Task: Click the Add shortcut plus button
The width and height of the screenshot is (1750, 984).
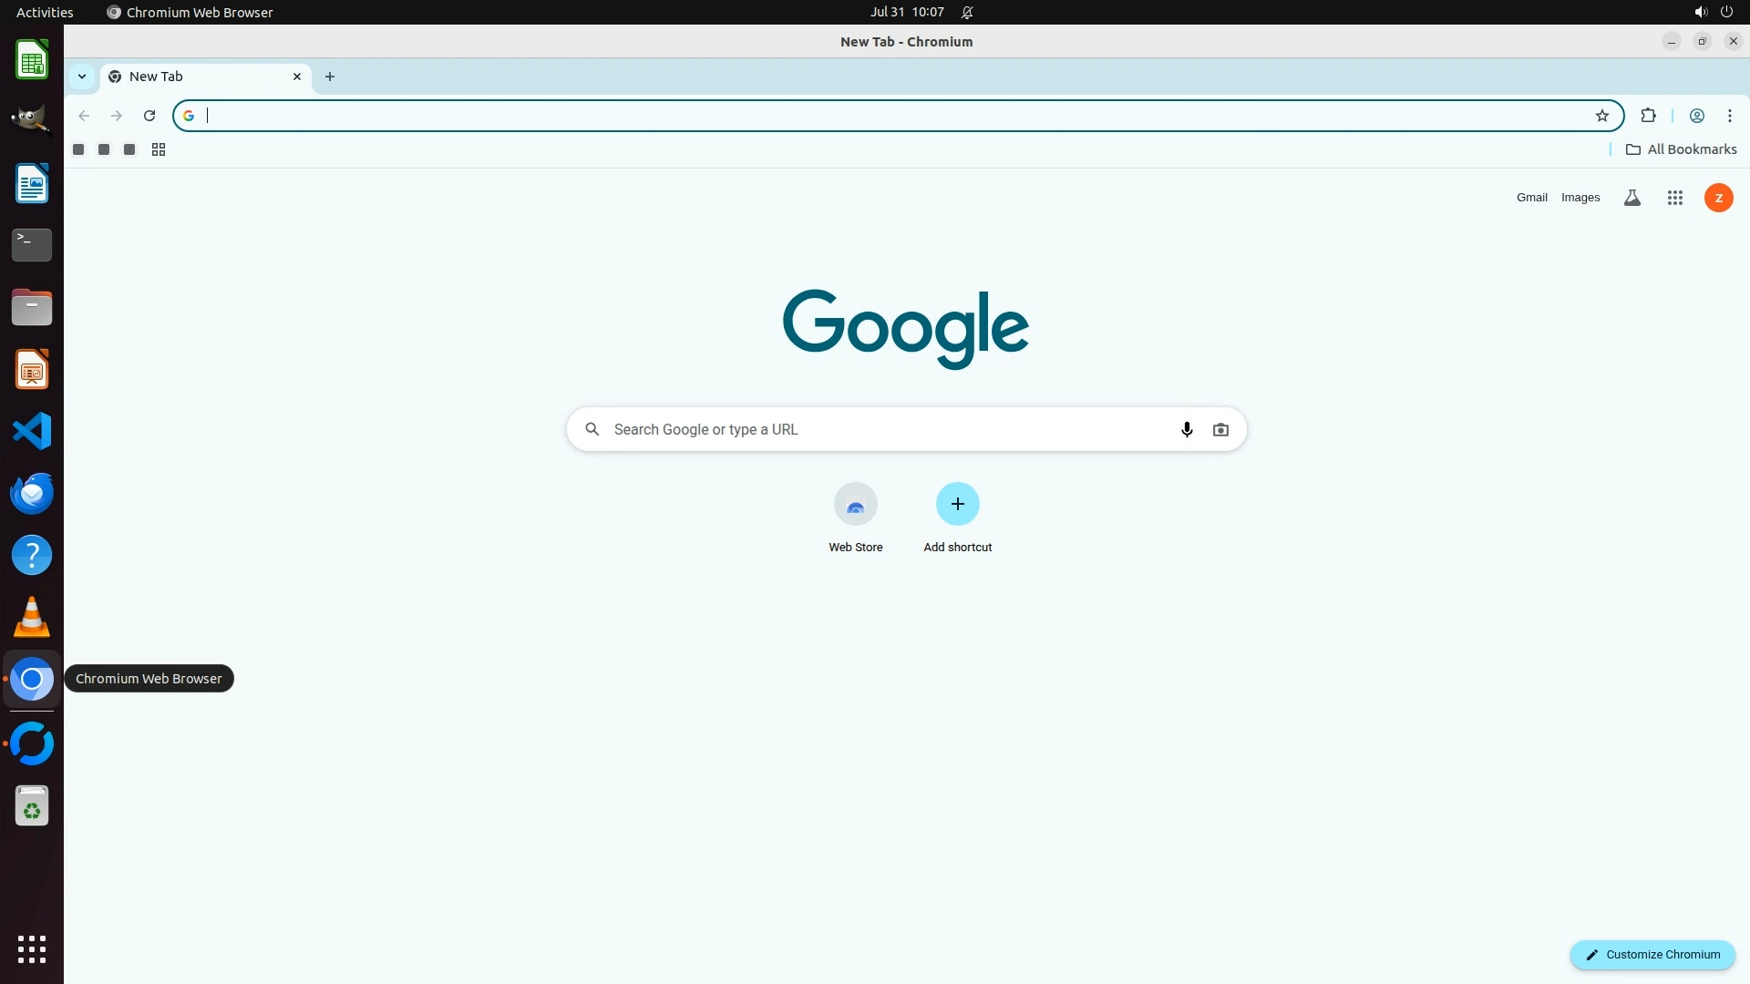Action: tap(957, 504)
